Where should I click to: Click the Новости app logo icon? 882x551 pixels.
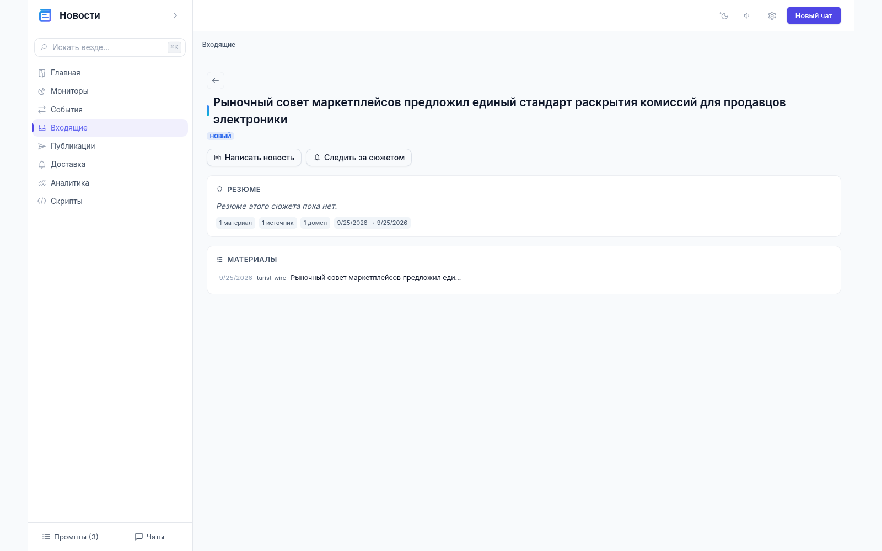coord(45,15)
